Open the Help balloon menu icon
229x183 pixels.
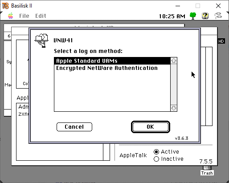tap(205, 16)
